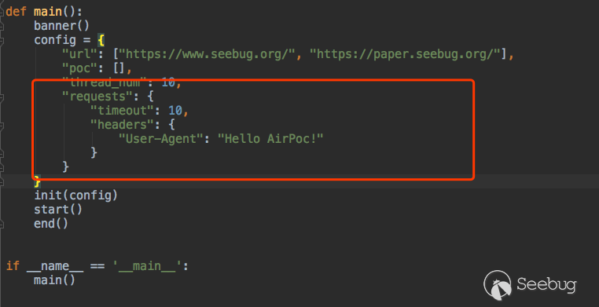This screenshot has width=599, height=307.
Task: Click the highlighted yellow opening brace after config
Action: coord(101,40)
